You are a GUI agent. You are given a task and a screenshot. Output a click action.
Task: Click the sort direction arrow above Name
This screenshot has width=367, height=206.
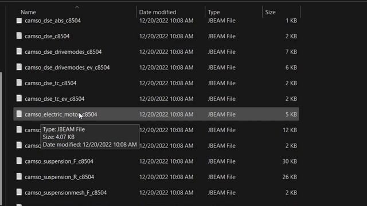[x=77, y=7]
